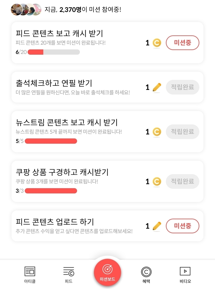This screenshot has height=289, width=215.
Task: Go to the 비디오 play icon
Action: 185,271
